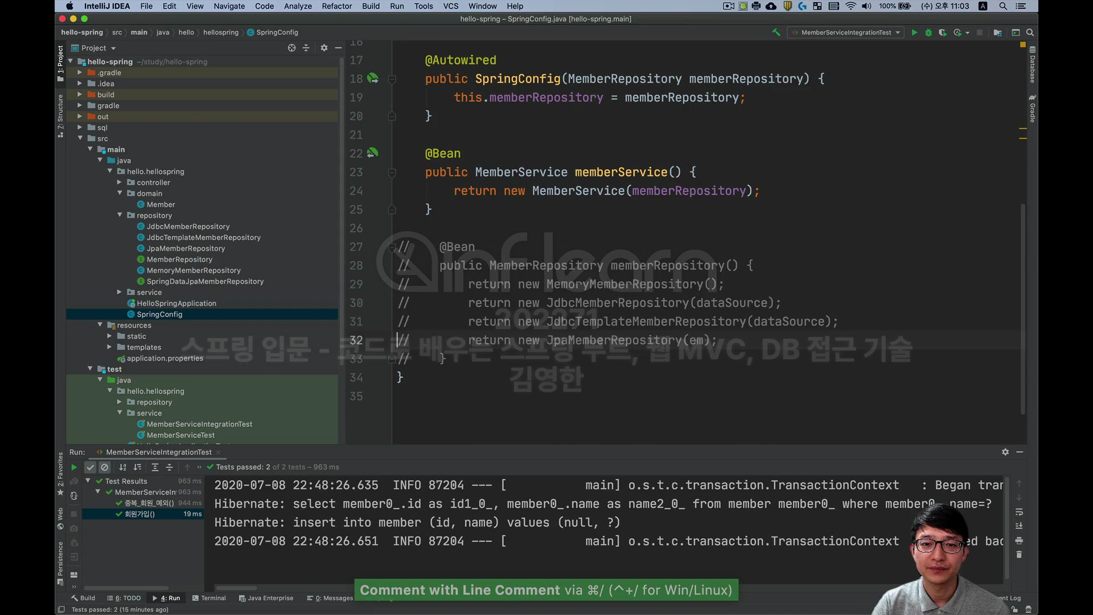1093x615 pixels.
Task: Toggle fold marker at line 27
Action: point(392,247)
